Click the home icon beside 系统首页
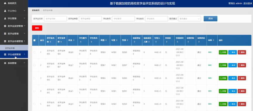The width and height of the screenshot is (253, 111). click(x=5, y=3)
